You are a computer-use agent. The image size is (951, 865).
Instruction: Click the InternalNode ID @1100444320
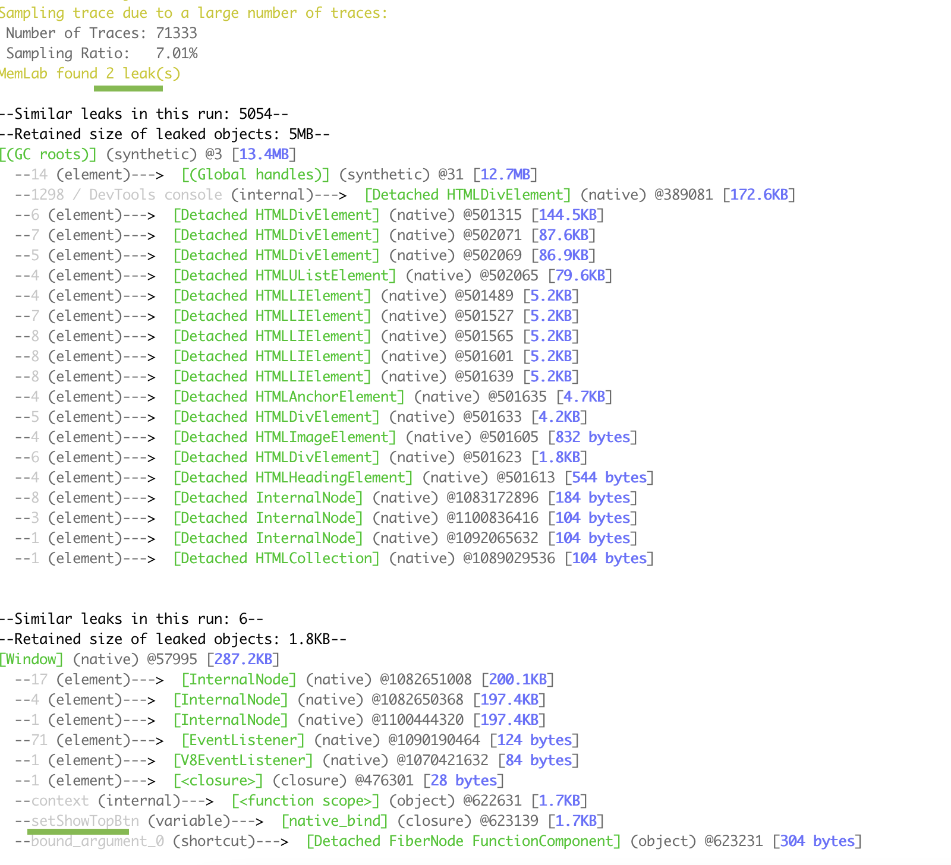[x=417, y=720]
